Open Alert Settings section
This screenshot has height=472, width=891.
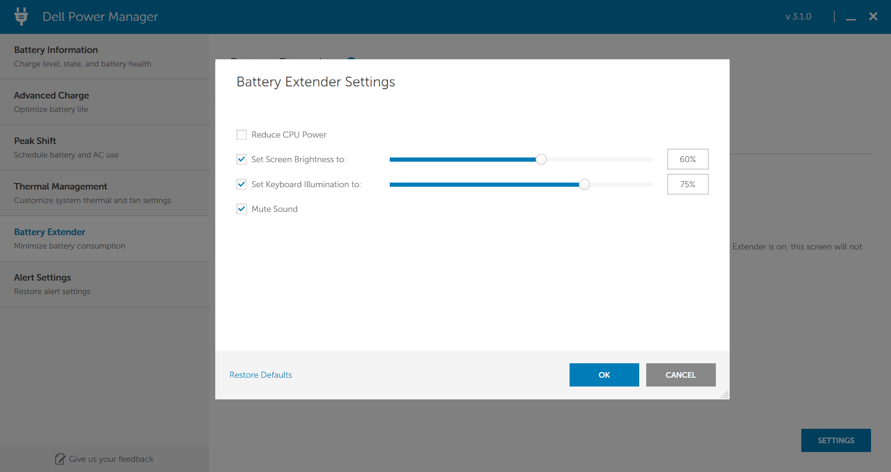pos(105,284)
